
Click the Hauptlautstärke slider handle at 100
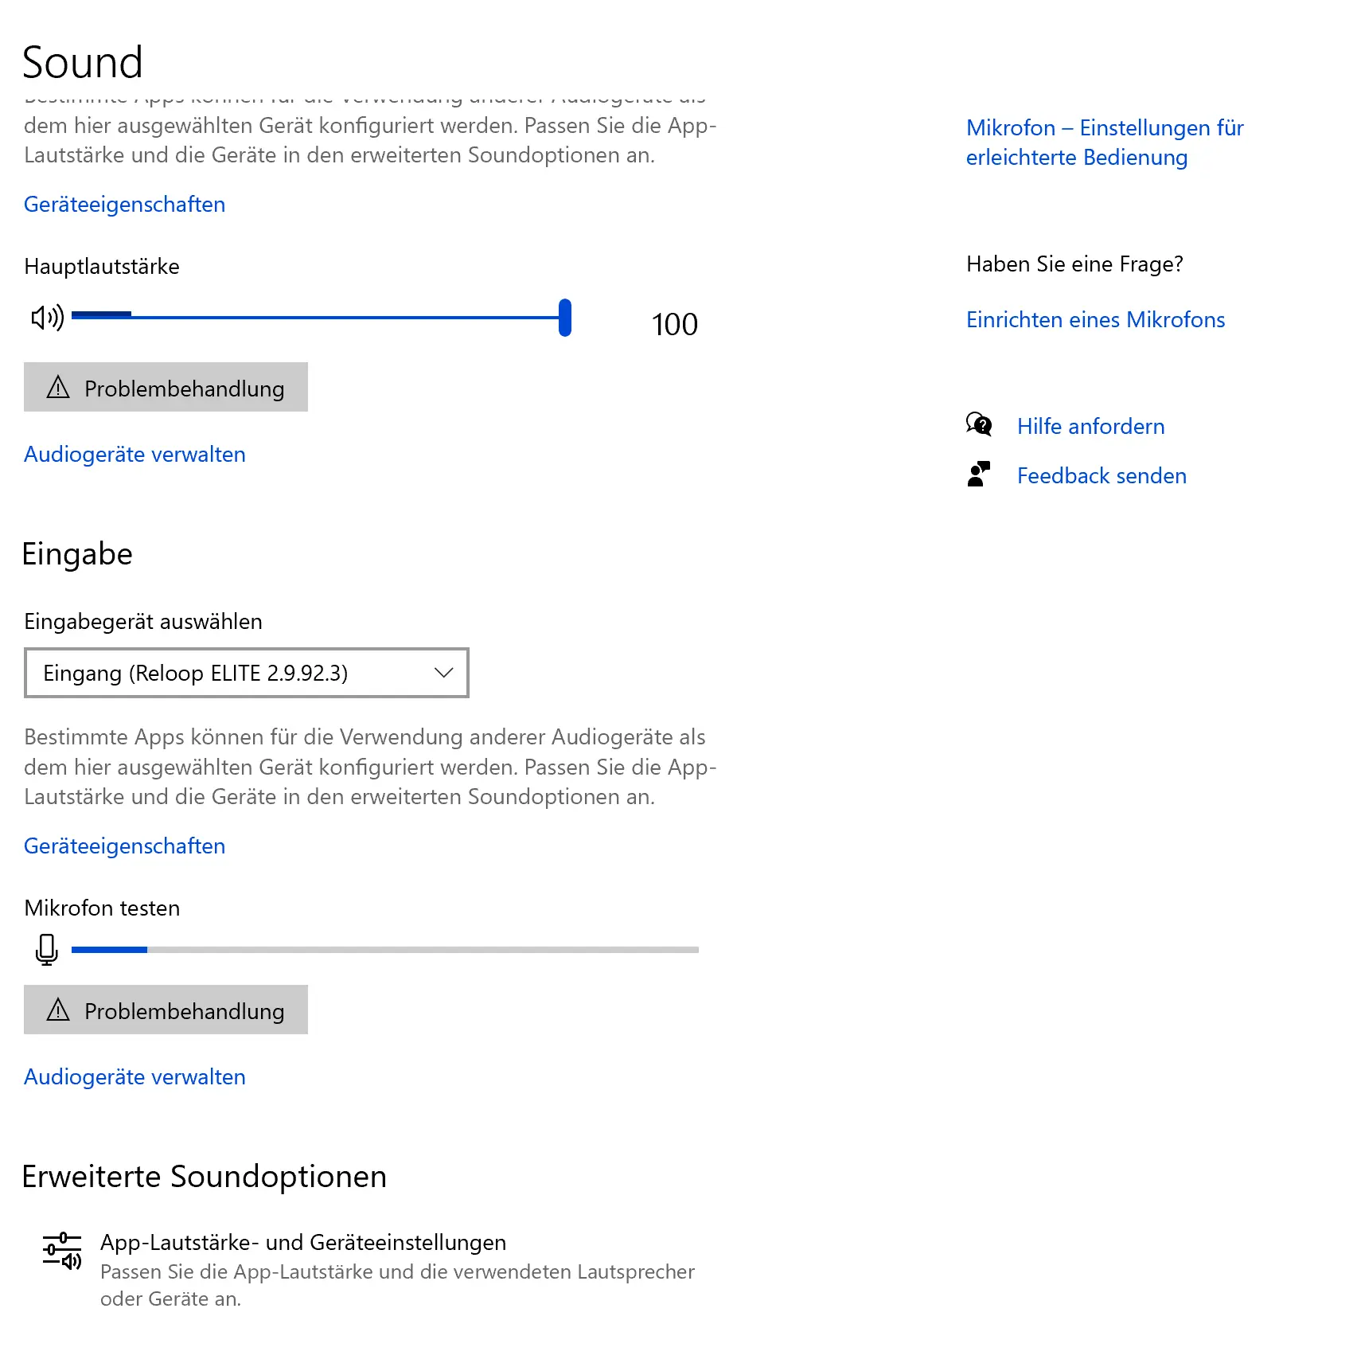564,318
